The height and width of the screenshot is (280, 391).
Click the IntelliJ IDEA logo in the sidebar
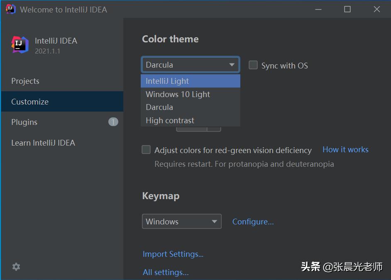tap(20, 45)
